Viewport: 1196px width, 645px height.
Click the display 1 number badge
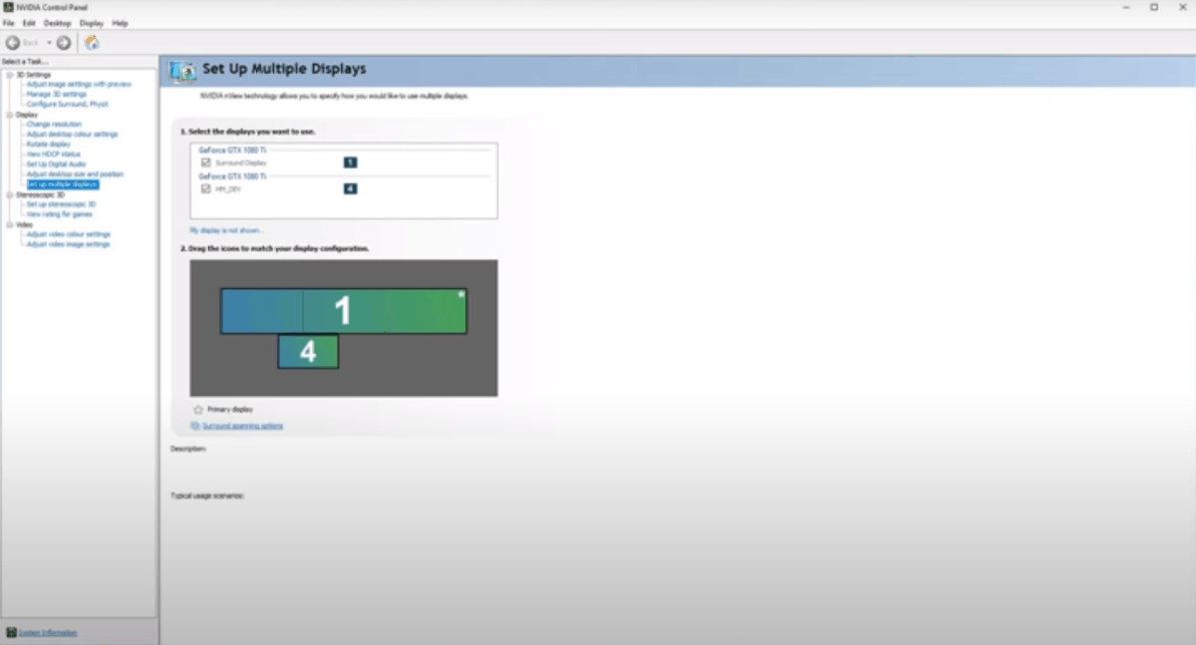pyautogui.click(x=350, y=162)
